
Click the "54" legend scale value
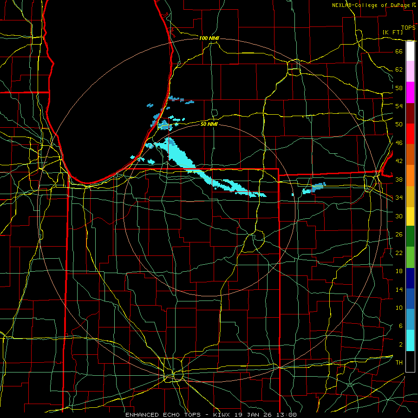tap(399, 106)
